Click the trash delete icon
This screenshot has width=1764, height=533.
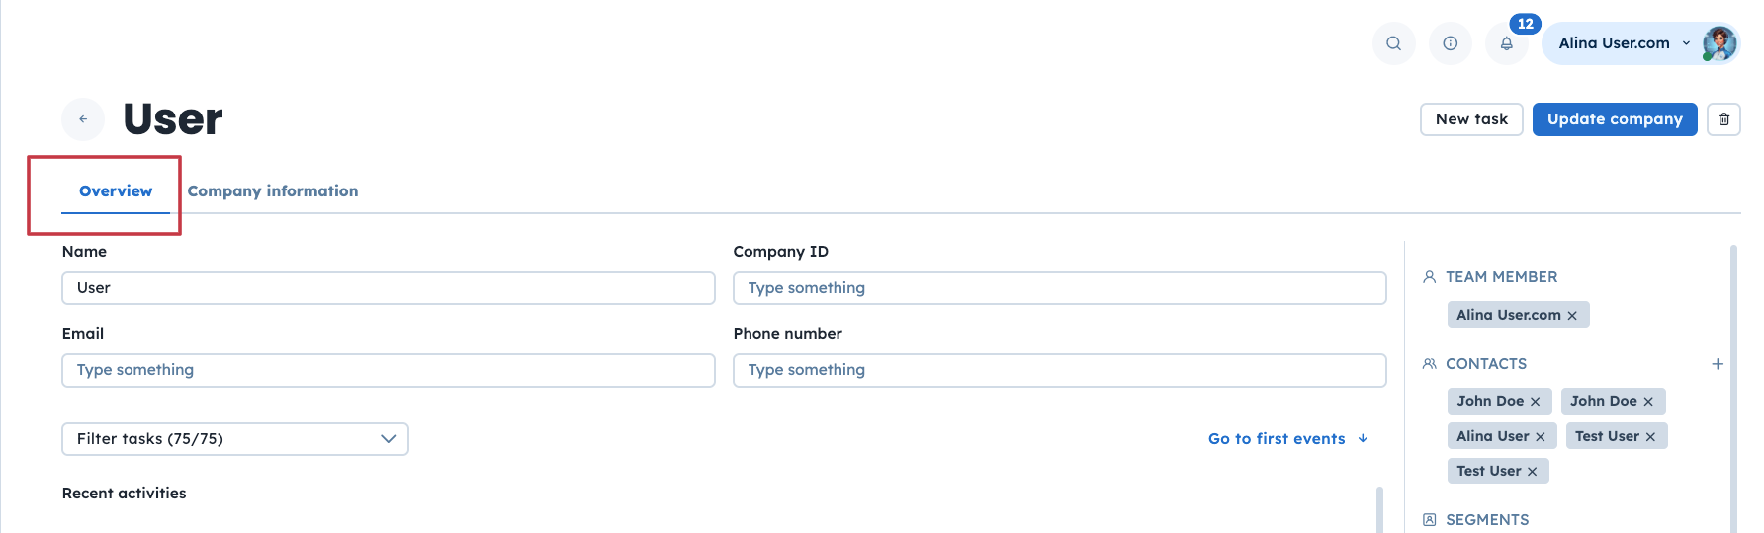coord(1723,119)
